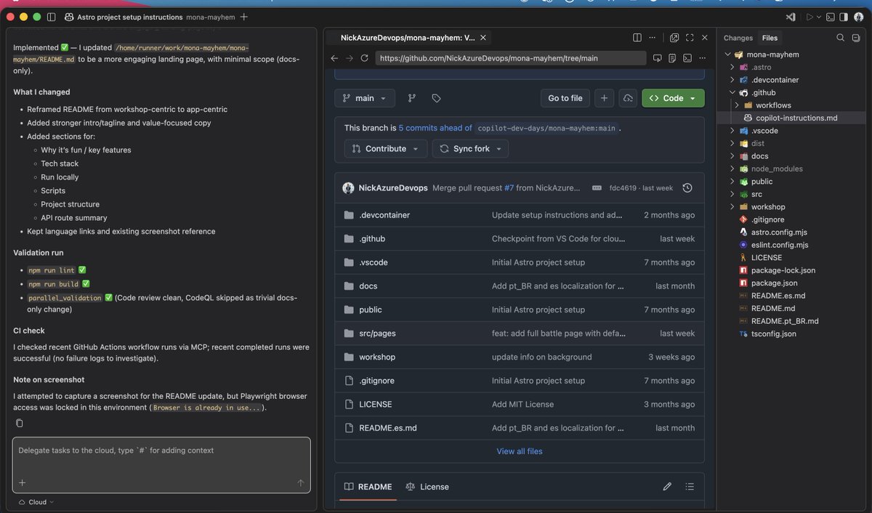The height and width of the screenshot is (513, 872).
Task: Click the split editor icon in browser pane
Action: pos(637,38)
